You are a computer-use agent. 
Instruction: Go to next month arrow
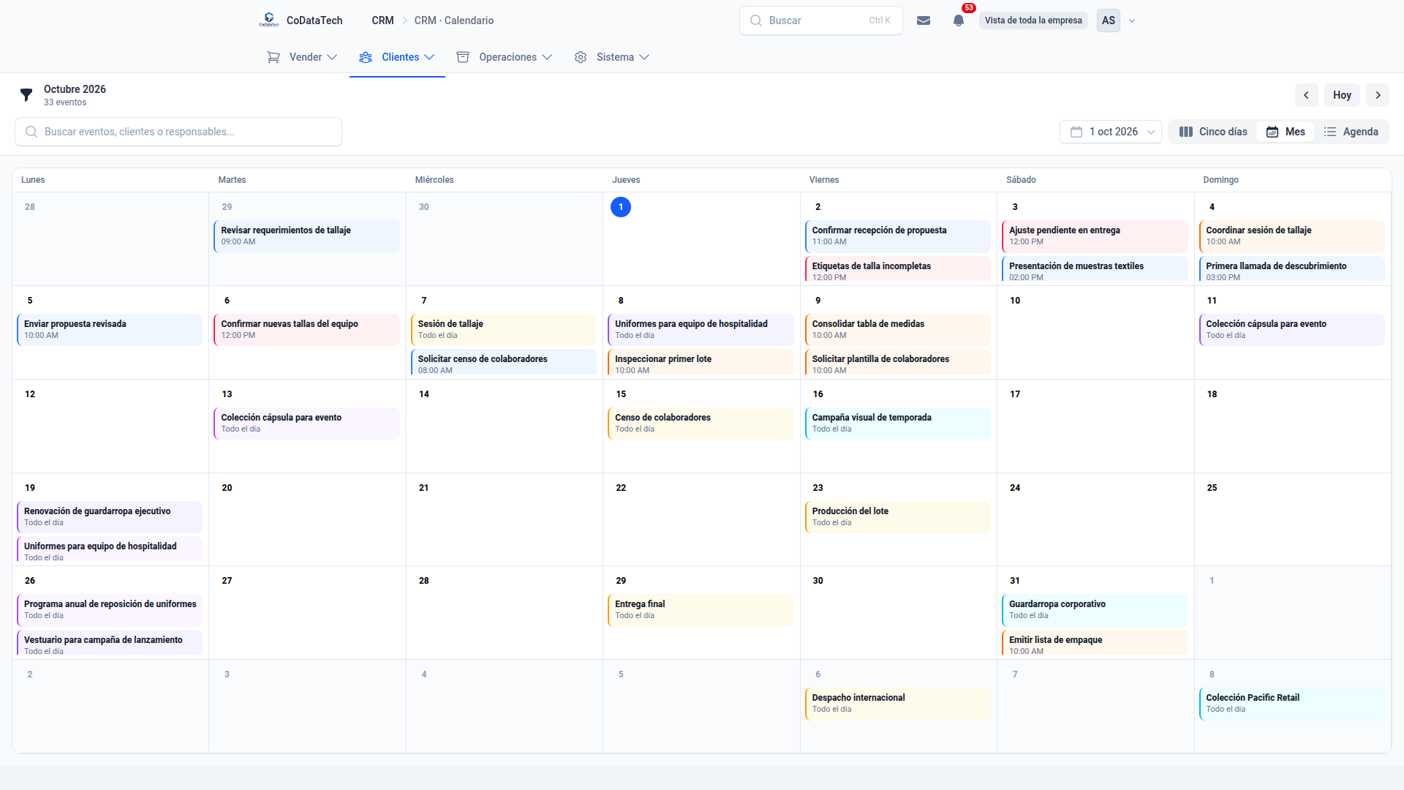click(x=1378, y=95)
